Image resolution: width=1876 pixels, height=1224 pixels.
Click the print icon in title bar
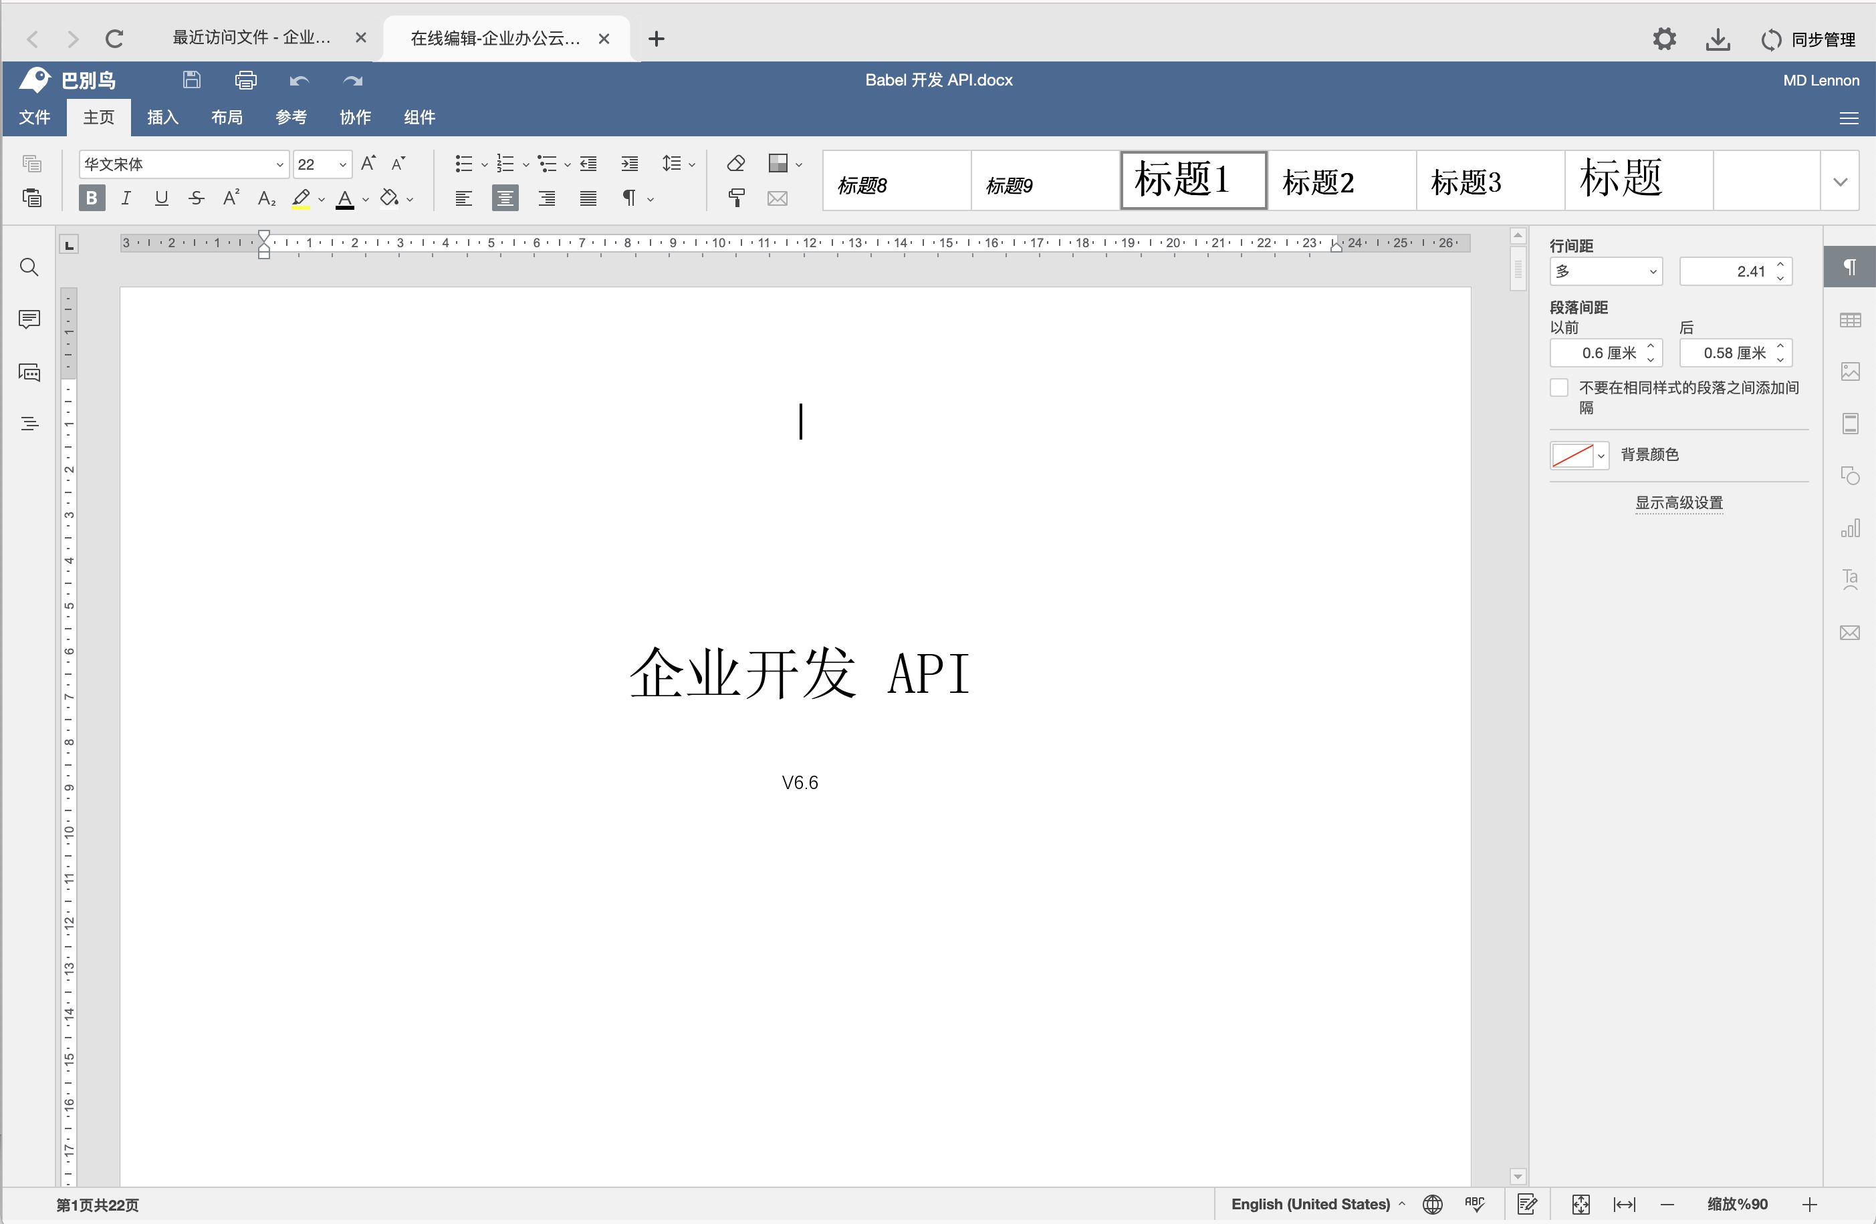[246, 80]
